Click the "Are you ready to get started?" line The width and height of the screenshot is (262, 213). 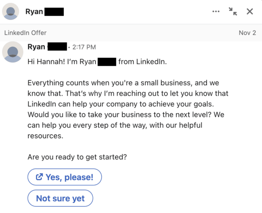pyautogui.click(x=77, y=157)
